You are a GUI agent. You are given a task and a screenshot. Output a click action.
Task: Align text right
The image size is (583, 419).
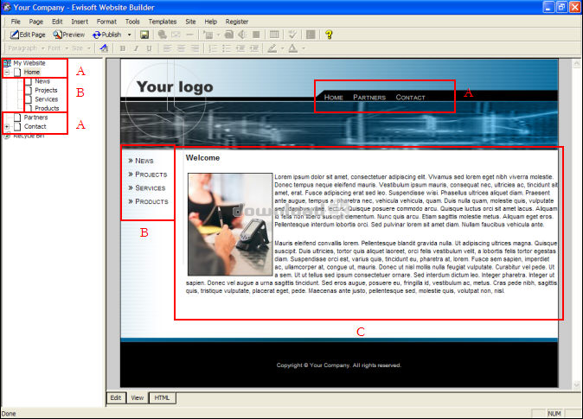click(x=195, y=48)
